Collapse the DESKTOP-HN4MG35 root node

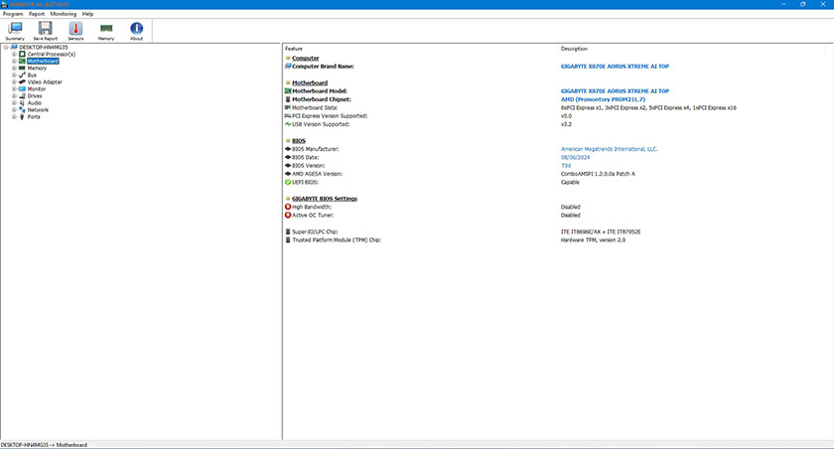click(6, 47)
